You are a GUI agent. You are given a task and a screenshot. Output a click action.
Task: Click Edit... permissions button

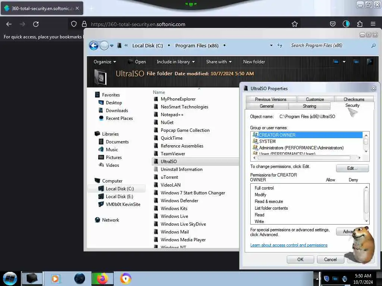[352, 168]
